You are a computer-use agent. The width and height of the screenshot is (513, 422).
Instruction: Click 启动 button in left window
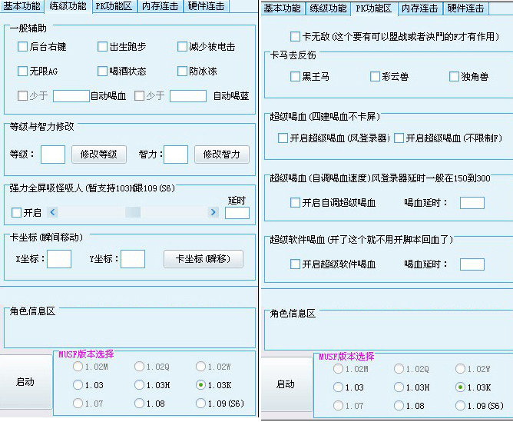(25, 382)
